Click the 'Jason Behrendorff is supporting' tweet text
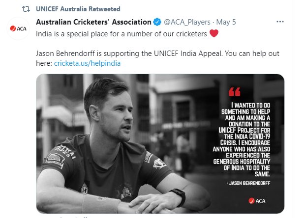Screen dimensions: 305x218 (x=157, y=58)
